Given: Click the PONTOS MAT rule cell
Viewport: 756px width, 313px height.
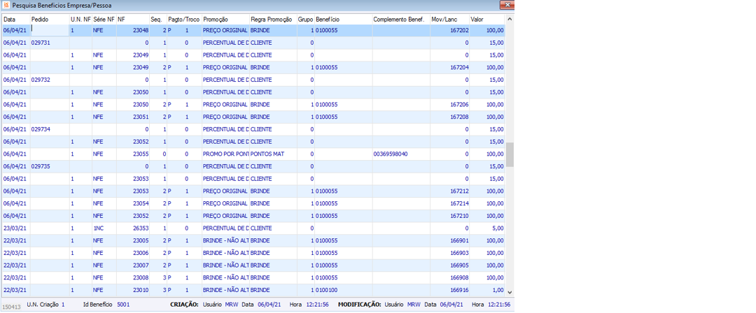Looking at the screenshot, I should click(273, 154).
